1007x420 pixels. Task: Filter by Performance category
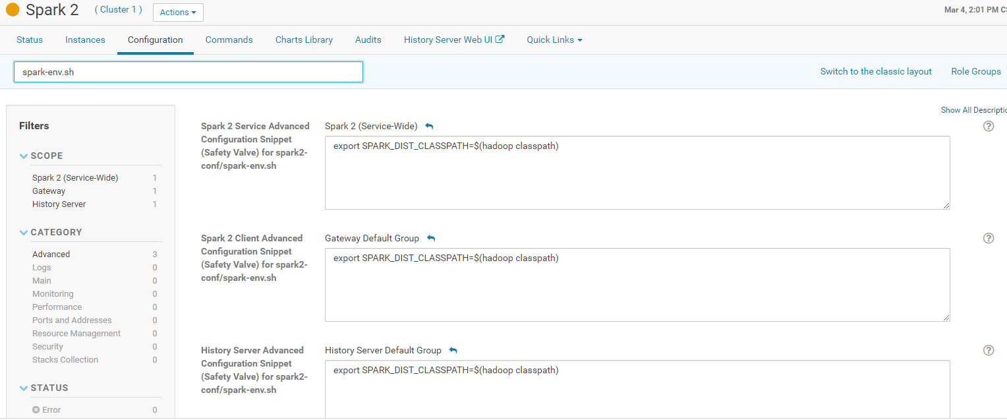57,307
